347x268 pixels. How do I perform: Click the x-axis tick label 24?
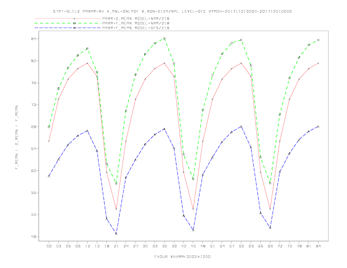tap(126, 246)
